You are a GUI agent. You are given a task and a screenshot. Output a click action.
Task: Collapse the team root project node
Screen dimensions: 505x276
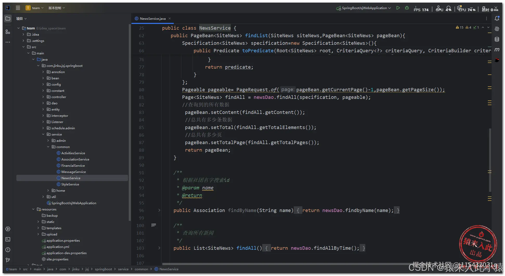click(x=18, y=28)
